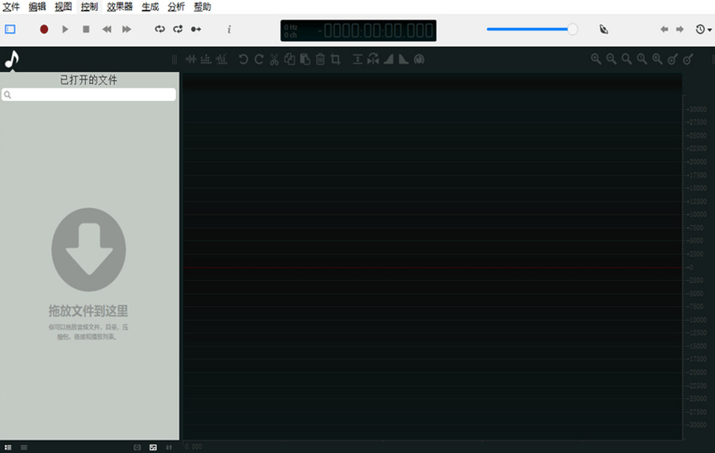Click the copy icon
The image size is (715, 453).
(x=289, y=59)
